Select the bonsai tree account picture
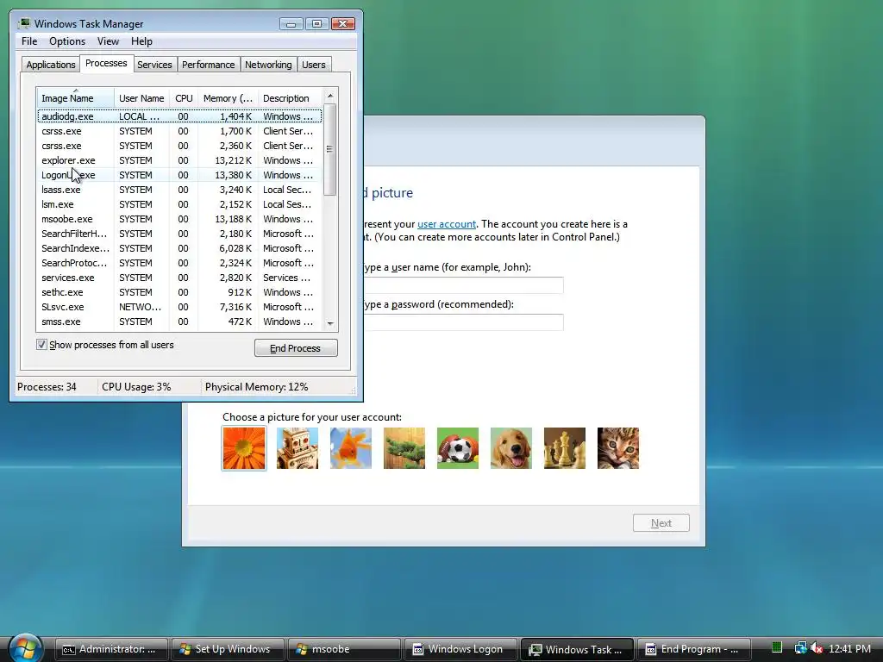Viewport: 883px width, 662px height. [x=404, y=448]
